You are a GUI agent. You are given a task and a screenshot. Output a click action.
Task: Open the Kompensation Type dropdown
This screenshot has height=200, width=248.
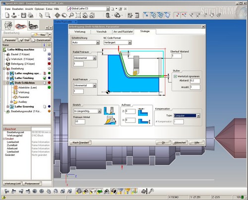click(x=198, y=116)
